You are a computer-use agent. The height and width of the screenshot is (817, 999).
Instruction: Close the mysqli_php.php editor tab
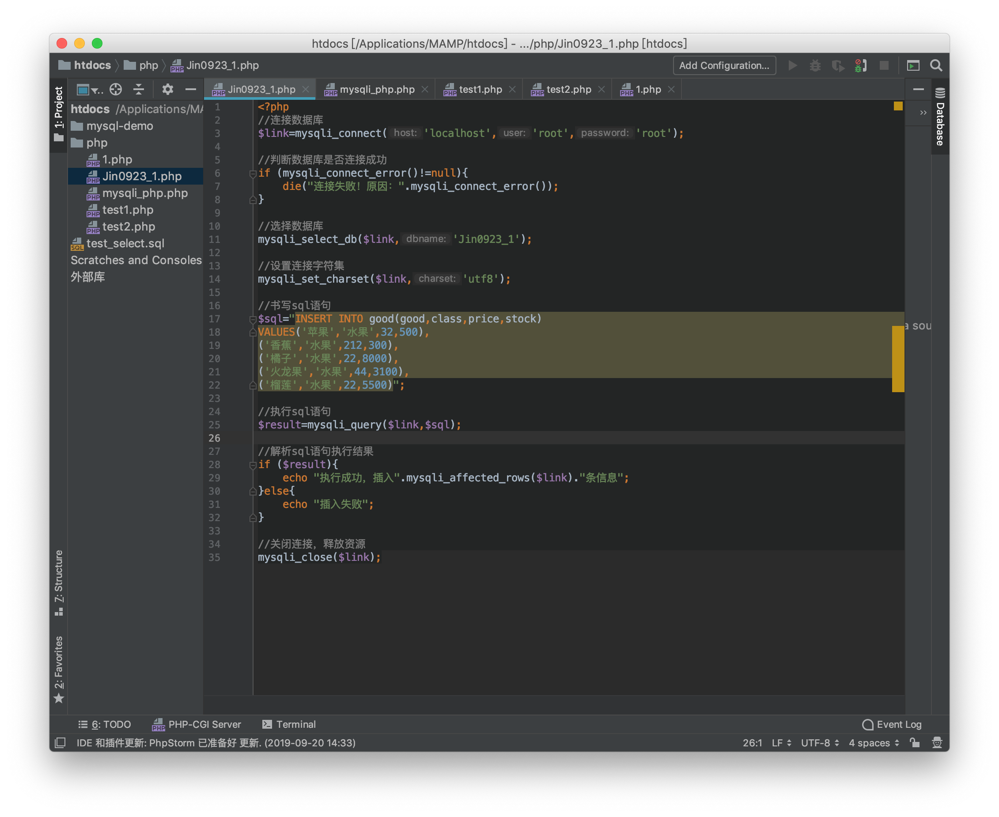coord(425,89)
